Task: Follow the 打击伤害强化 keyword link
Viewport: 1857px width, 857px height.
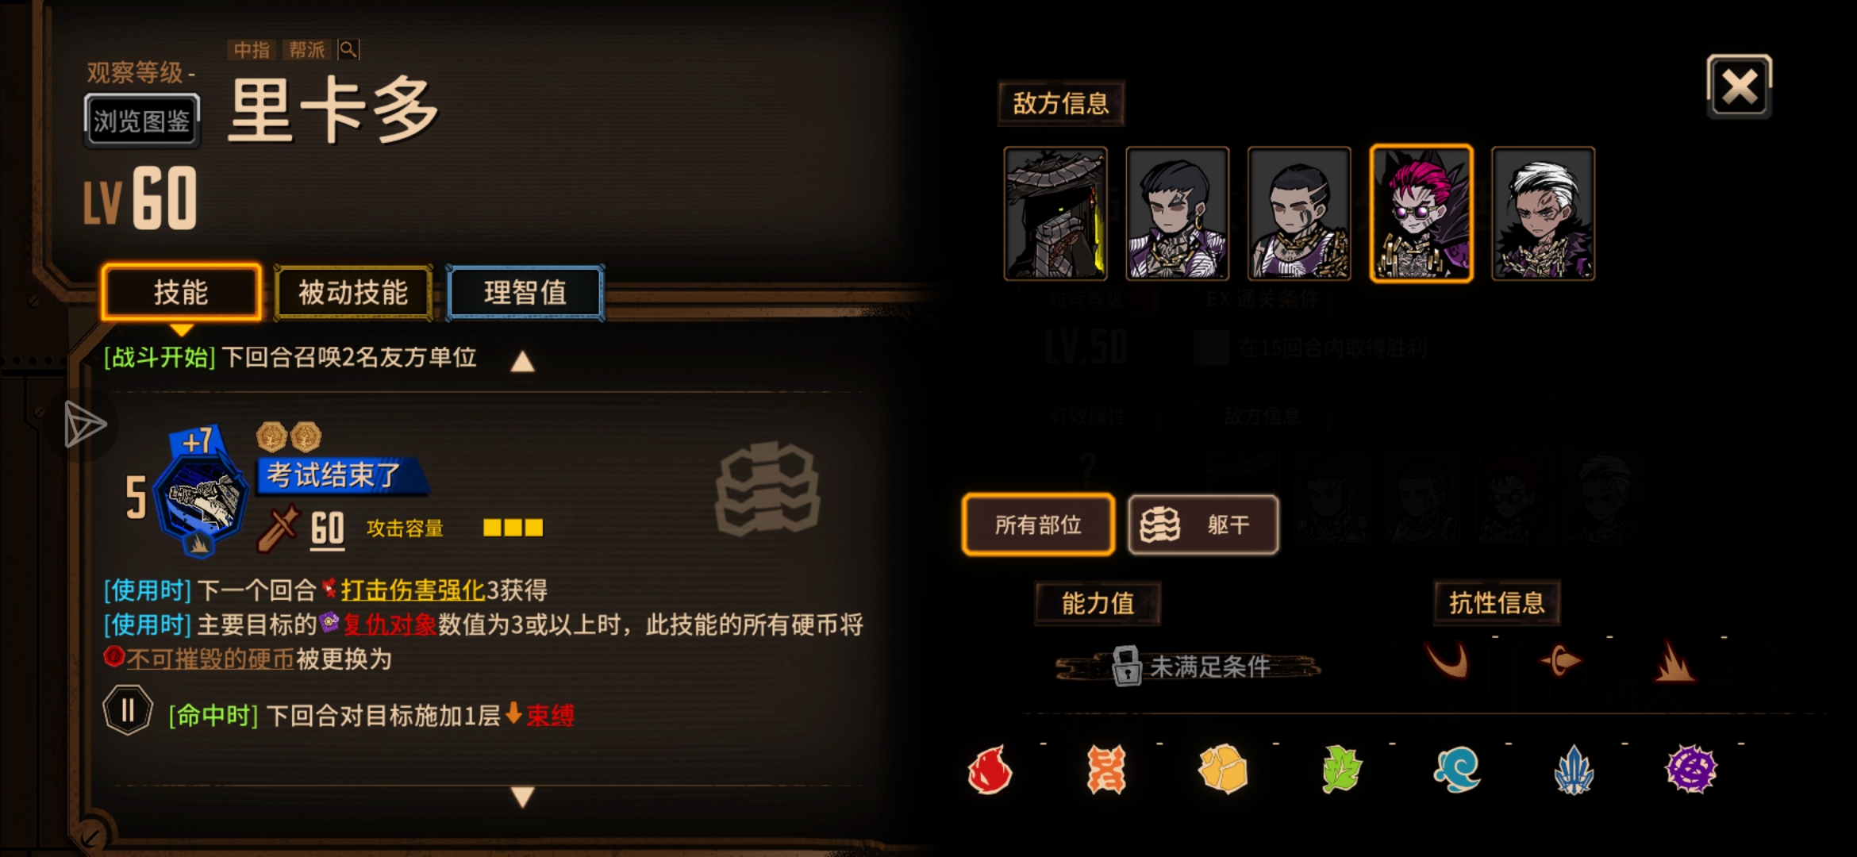Action: point(413,590)
